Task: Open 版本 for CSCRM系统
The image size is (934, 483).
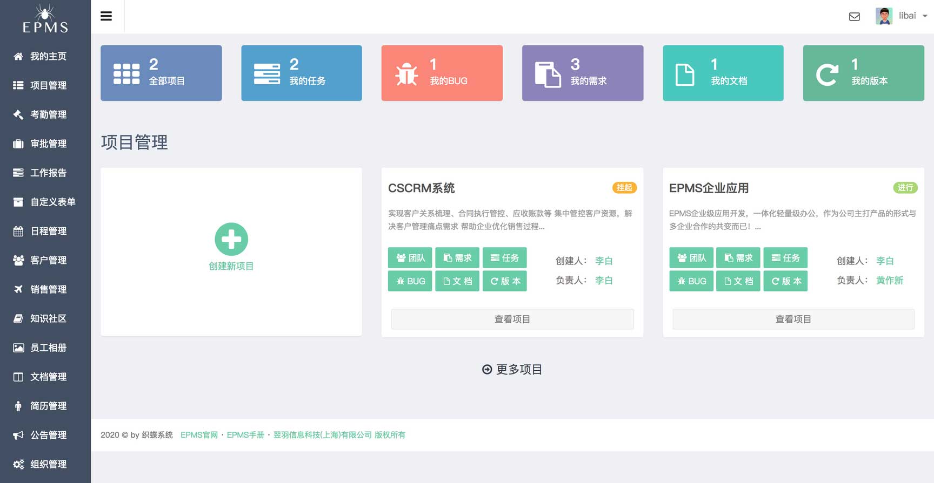Action: pos(505,281)
